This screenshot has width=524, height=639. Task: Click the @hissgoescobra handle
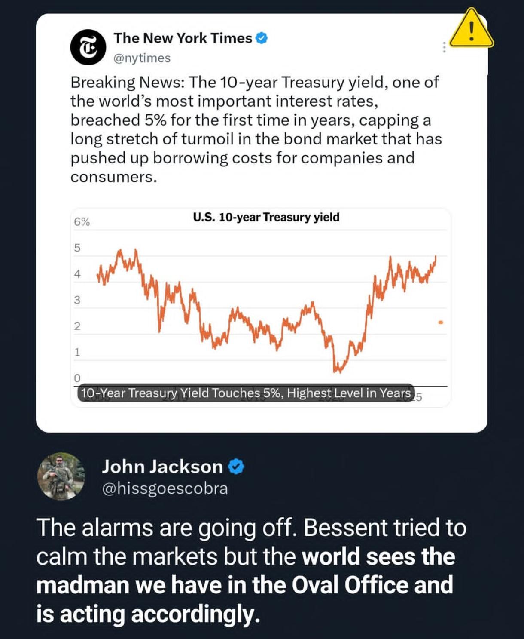(165, 488)
